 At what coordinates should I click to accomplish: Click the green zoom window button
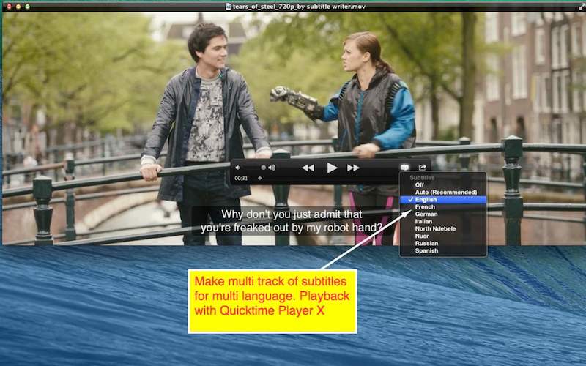27,7
